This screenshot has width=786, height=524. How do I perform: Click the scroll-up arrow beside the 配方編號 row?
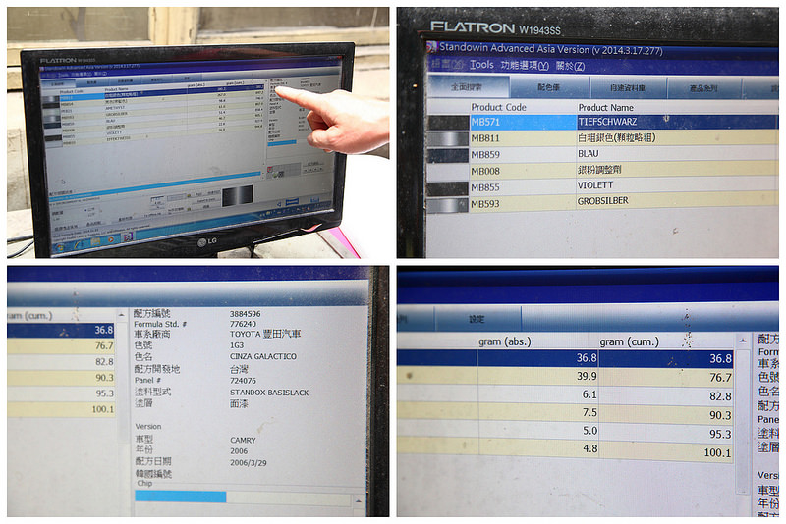pos(121,315)
